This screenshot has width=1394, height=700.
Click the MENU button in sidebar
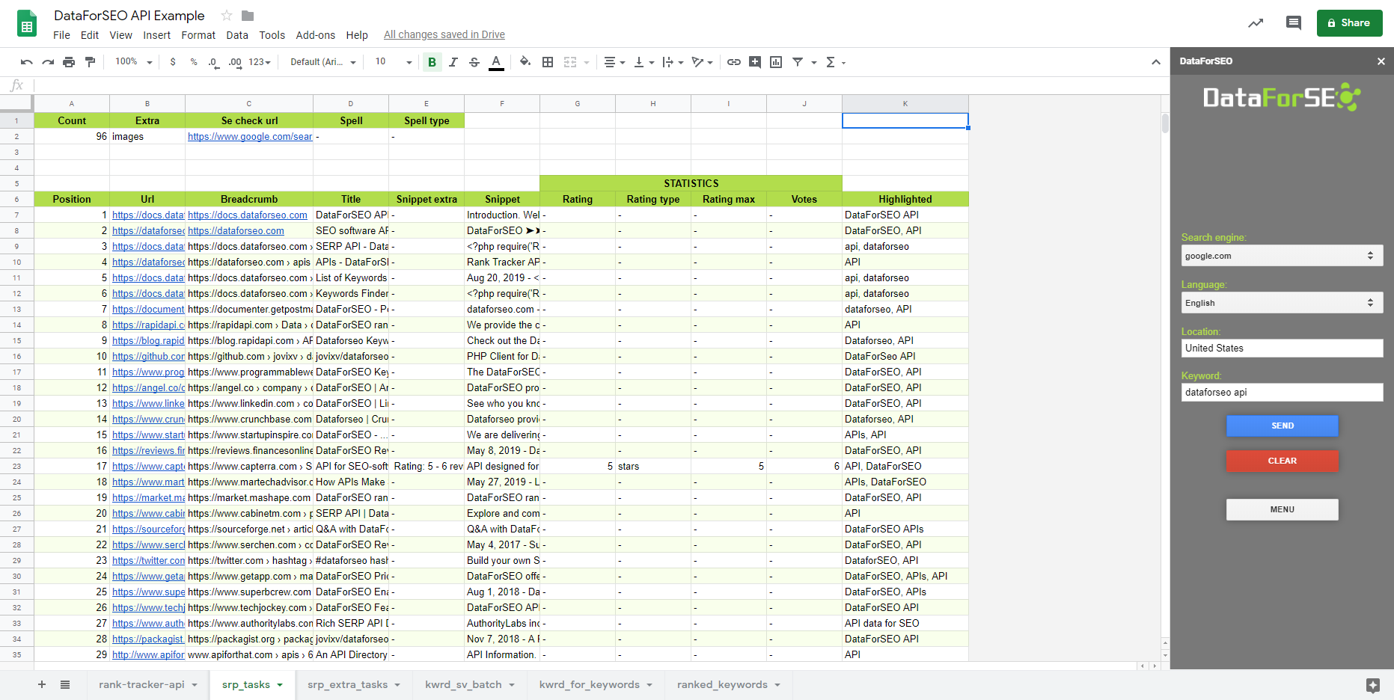point(1282,509)
